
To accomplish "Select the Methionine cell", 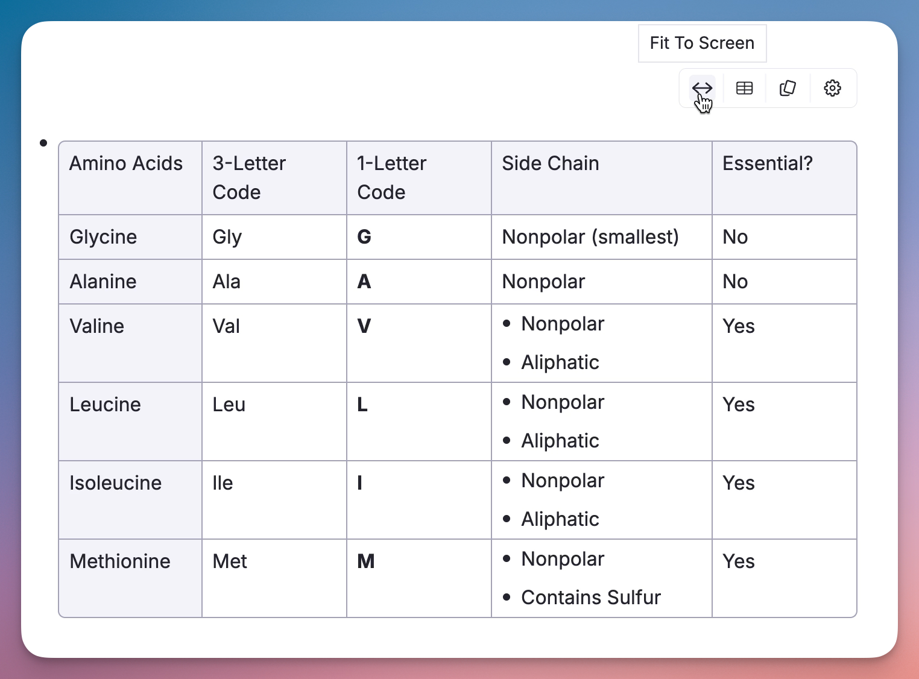I will coord(120,561).
